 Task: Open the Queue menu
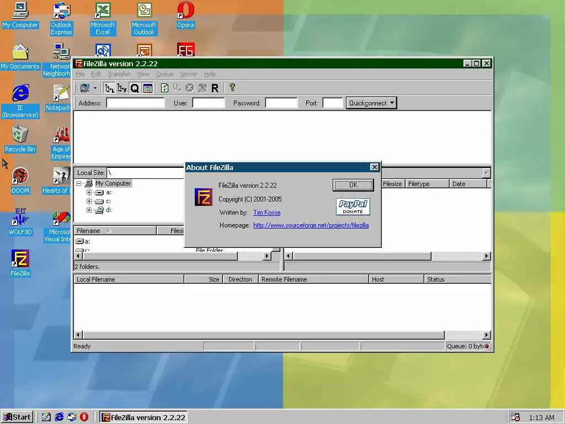click(x=164, y=74)
